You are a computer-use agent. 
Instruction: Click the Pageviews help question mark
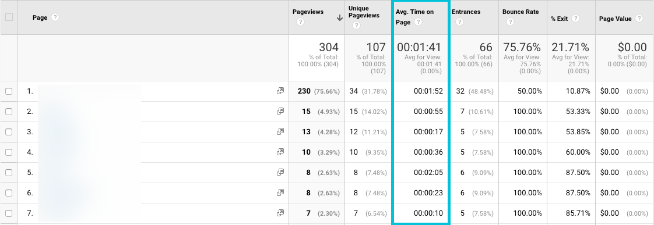300,22
